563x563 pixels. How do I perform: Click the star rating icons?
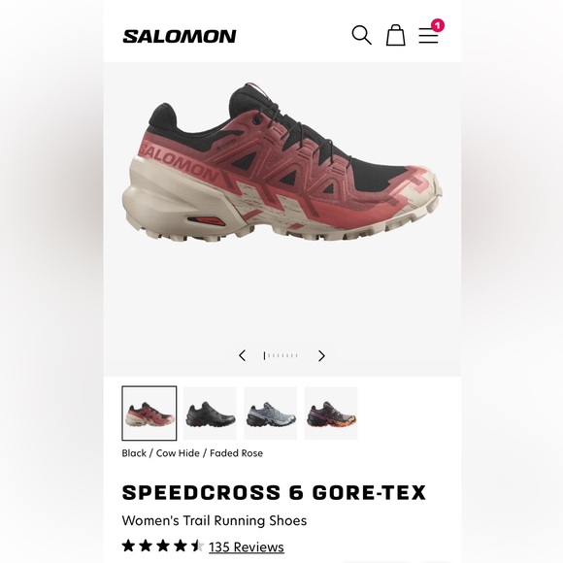[163, 546]
